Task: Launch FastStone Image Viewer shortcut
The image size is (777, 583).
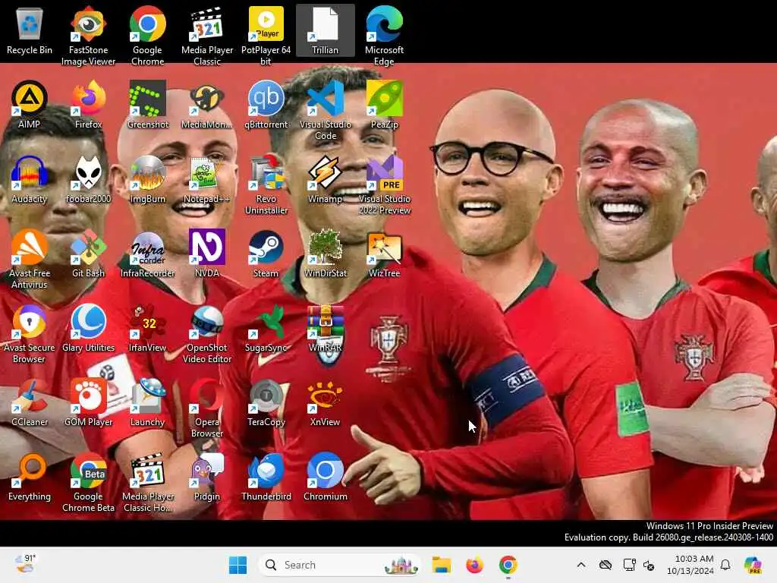Action: coord(88,36)
